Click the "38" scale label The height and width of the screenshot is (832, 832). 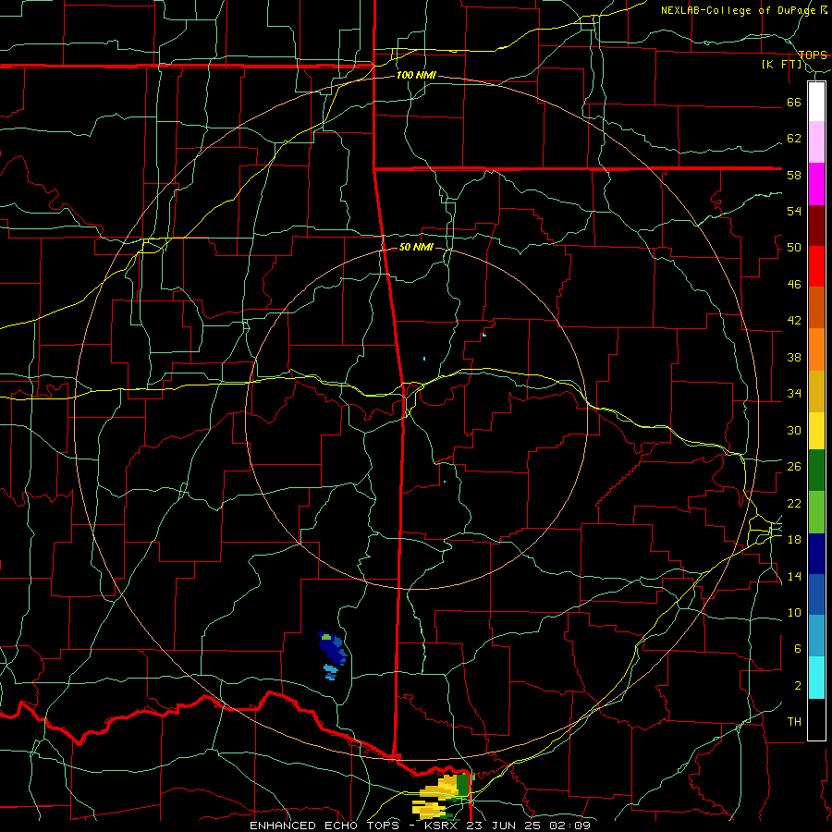pos(794,358)
